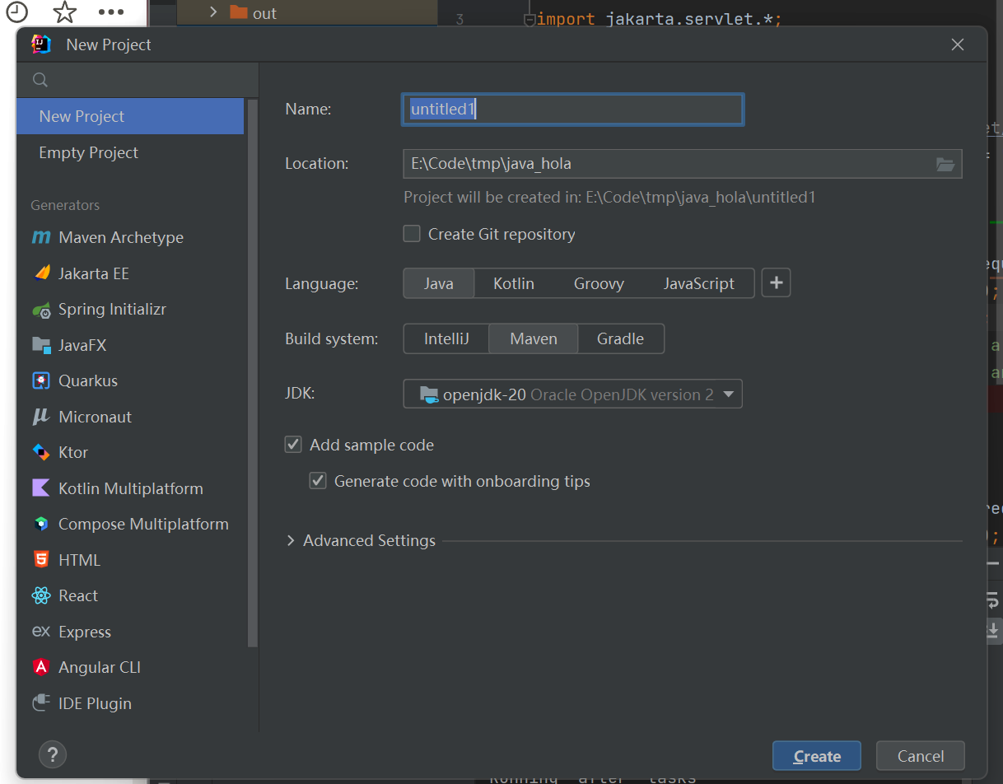Click the Ktor generator icon
The width and height of the screenshot is (1003, 784).
click(x=41, y=452)
